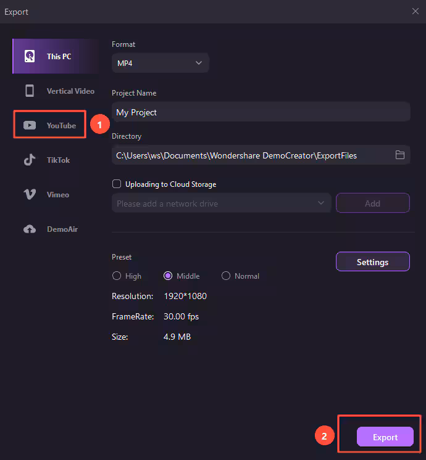Click the This PC monitor icon

point(30,56)
